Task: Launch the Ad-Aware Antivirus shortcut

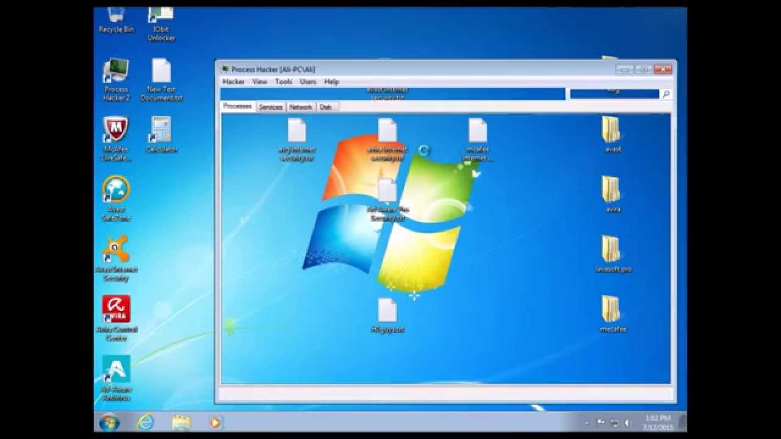Action: pyautogui.click(x=116, y=378)
